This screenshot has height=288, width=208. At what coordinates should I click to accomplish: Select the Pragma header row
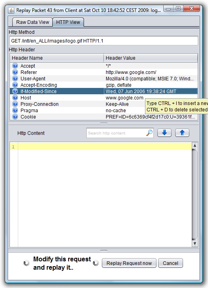tap(104, 111)
